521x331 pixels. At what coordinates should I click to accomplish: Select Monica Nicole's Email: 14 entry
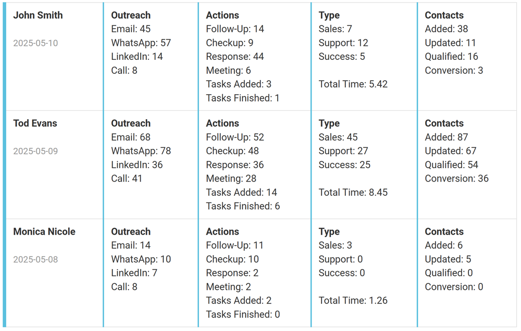(x=131, y=246)
